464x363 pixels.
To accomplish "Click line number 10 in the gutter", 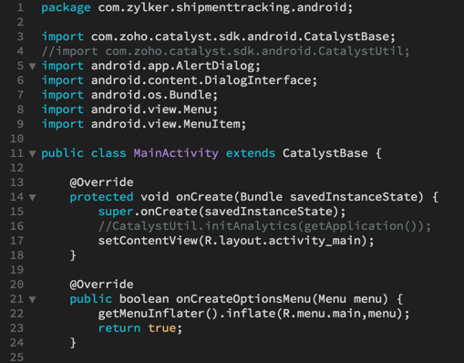I will 16,139.
